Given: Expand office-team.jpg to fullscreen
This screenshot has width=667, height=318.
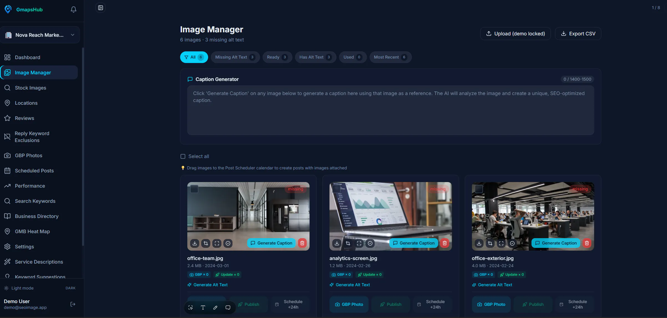Looking at the screenshot, I should (x=217, y=243).
